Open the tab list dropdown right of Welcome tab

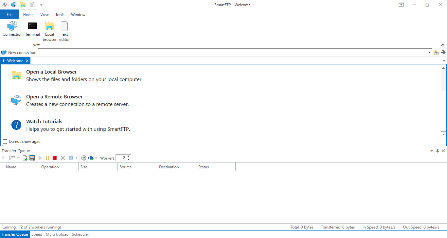[444, 61]
